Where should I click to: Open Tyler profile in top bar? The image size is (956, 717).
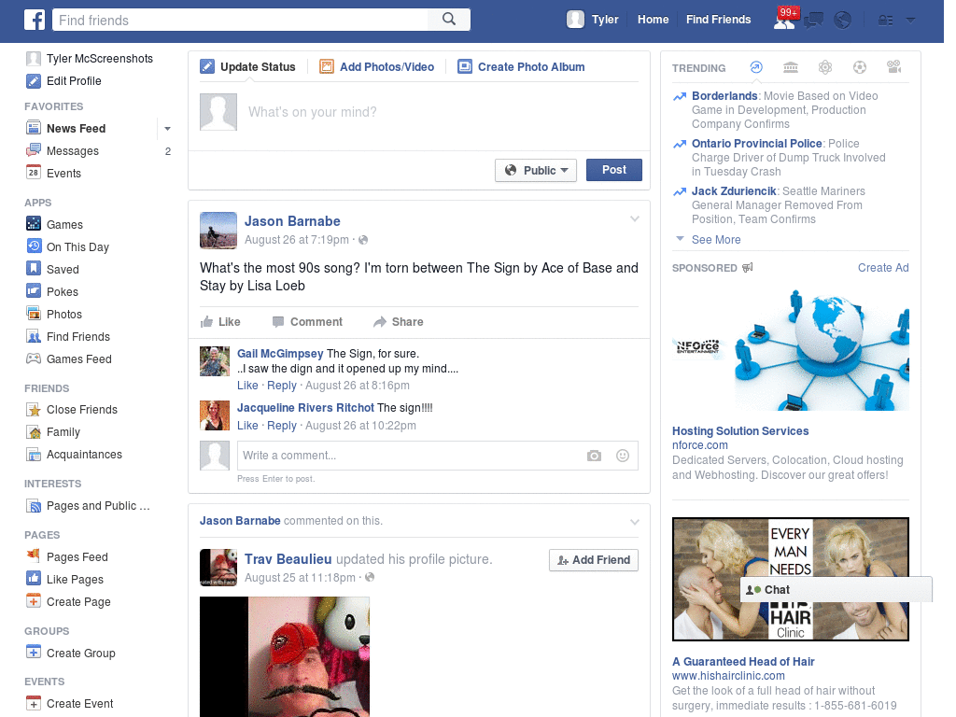click(x=593, y=20)
